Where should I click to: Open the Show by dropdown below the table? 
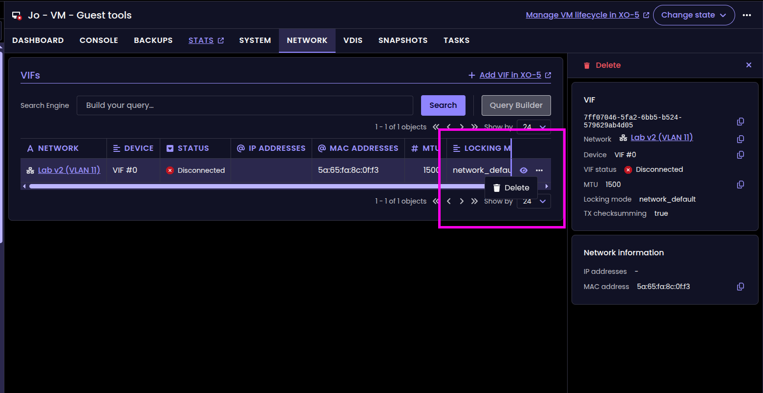pos(533,201)
